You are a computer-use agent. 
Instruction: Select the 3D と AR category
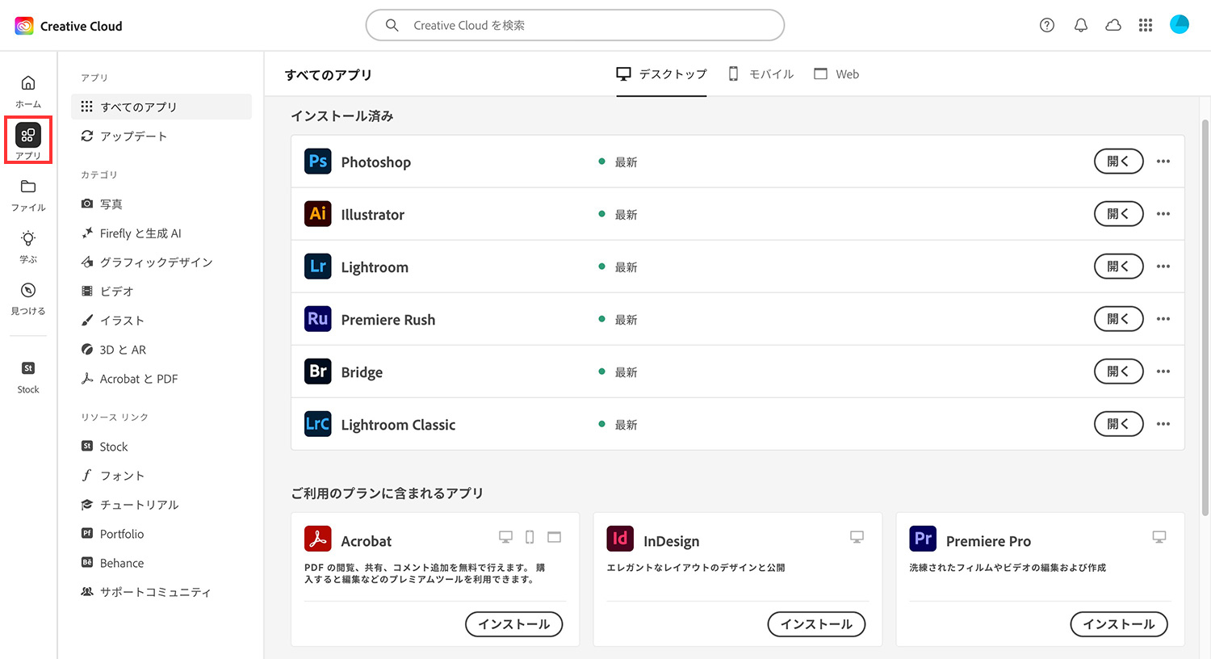click(114, 350)
